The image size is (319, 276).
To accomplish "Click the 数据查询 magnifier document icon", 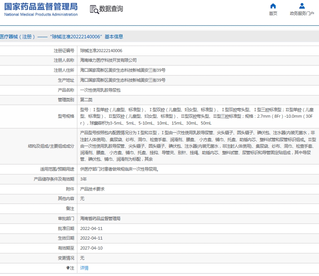I will coord(94,9).
